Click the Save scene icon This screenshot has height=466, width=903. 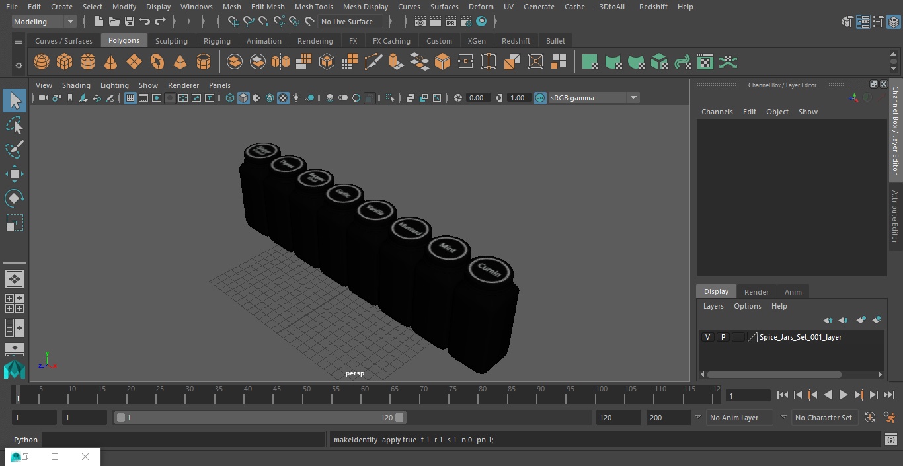[130, 22]
